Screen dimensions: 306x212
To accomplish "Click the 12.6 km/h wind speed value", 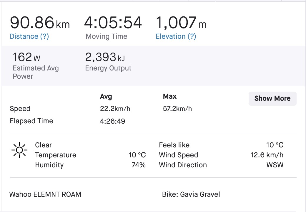I will pos(267,155).
